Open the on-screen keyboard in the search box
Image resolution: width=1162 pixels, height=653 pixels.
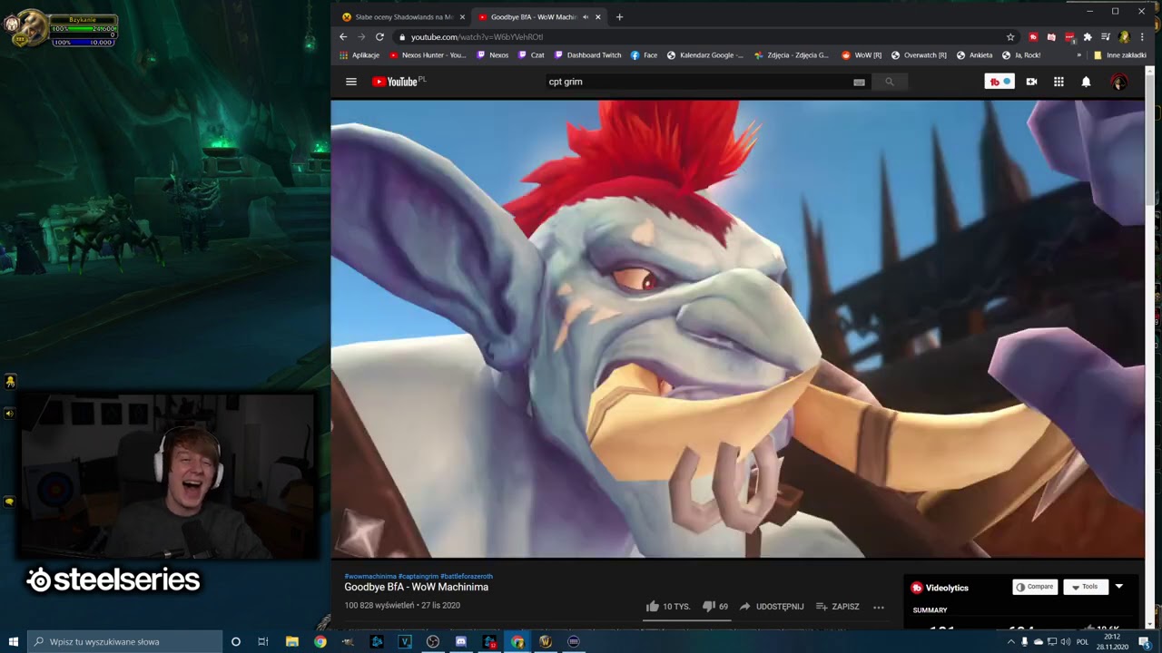(859, 82)
